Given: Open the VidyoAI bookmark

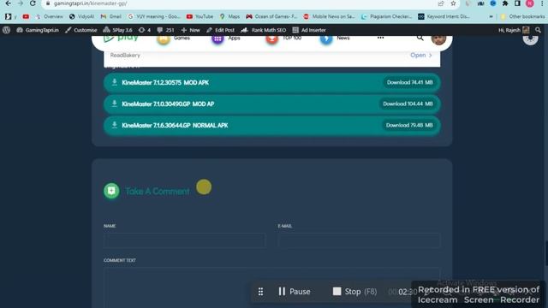Looking at the screenshot, I should tap(81, 16).
